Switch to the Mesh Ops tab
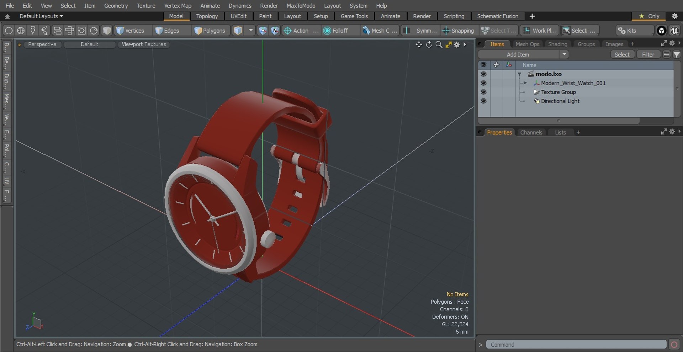The image size is (683, 352). tap(527, 44)
